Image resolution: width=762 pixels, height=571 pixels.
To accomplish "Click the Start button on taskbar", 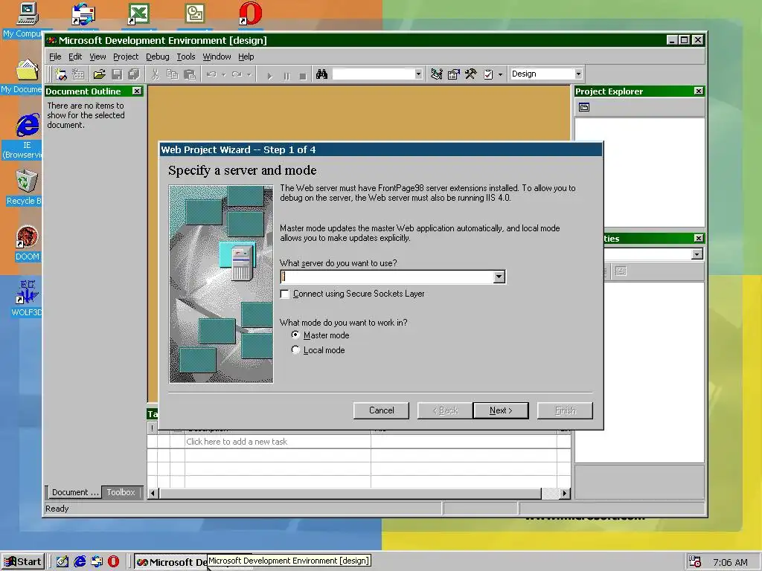I will [23, 562].
